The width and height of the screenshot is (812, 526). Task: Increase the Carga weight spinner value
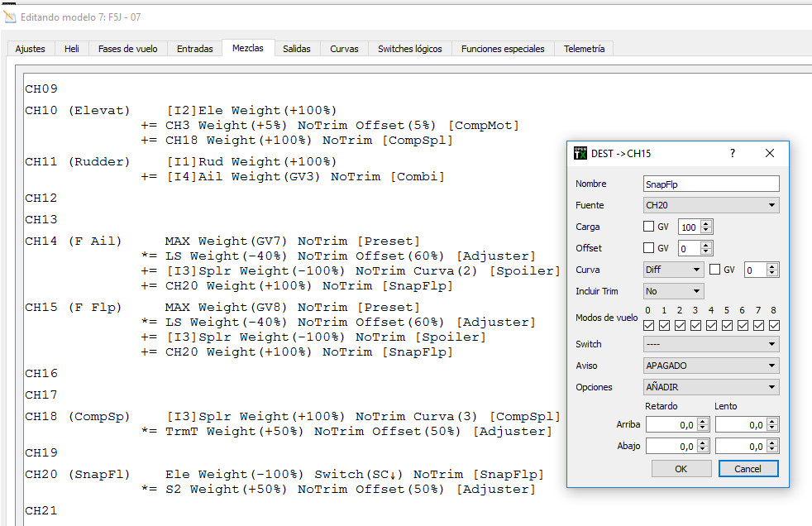(x=705, y=223)
